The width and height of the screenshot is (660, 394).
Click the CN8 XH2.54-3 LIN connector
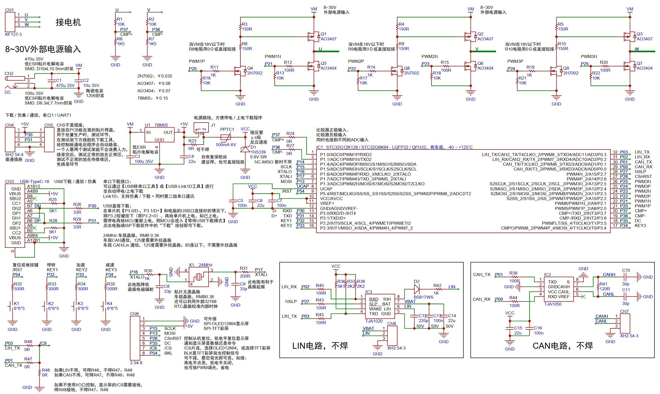392,336
